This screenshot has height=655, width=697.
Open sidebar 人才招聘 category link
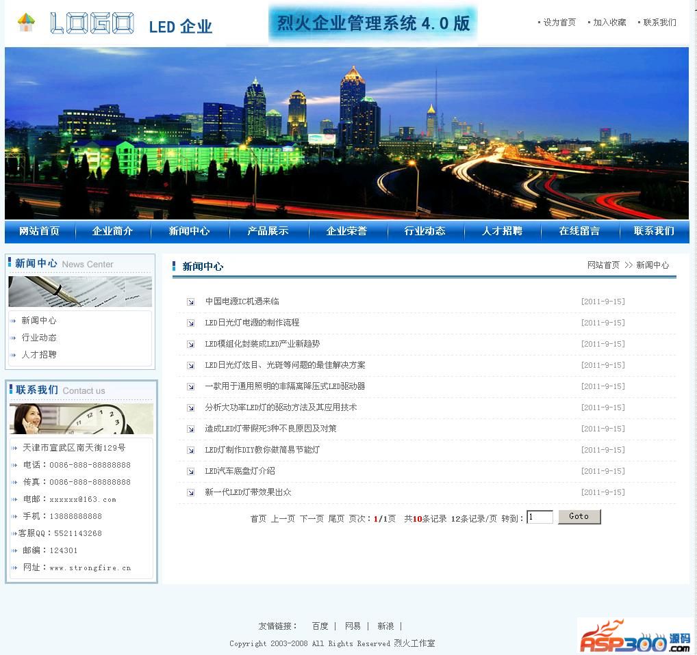click(39, 355)
